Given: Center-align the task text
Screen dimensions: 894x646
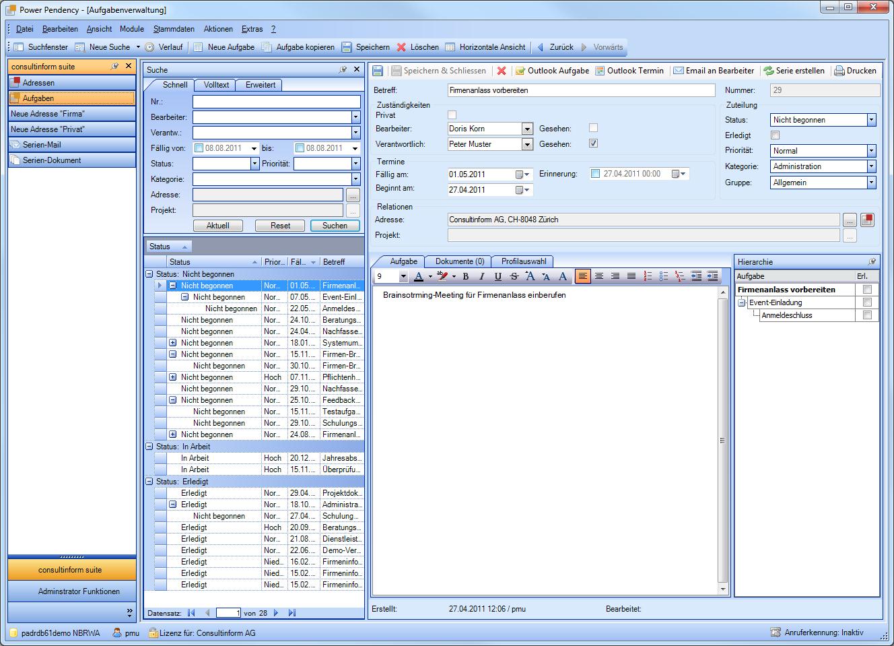Looking at the screenshot, I should [598, 276].
